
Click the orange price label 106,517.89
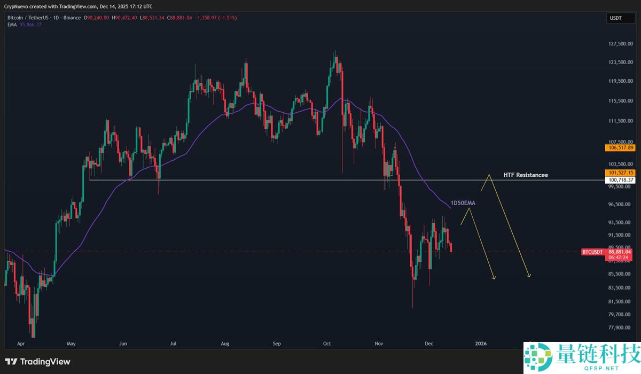[x=620, y=147]
